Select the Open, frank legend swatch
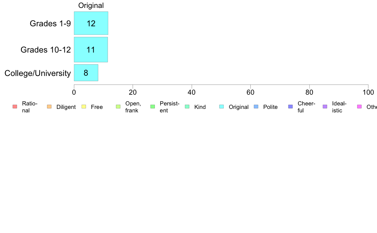 pos(118,107)
